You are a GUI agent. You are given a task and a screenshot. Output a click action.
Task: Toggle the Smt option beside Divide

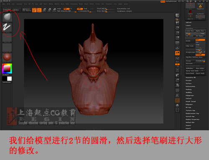pos(200,40)
